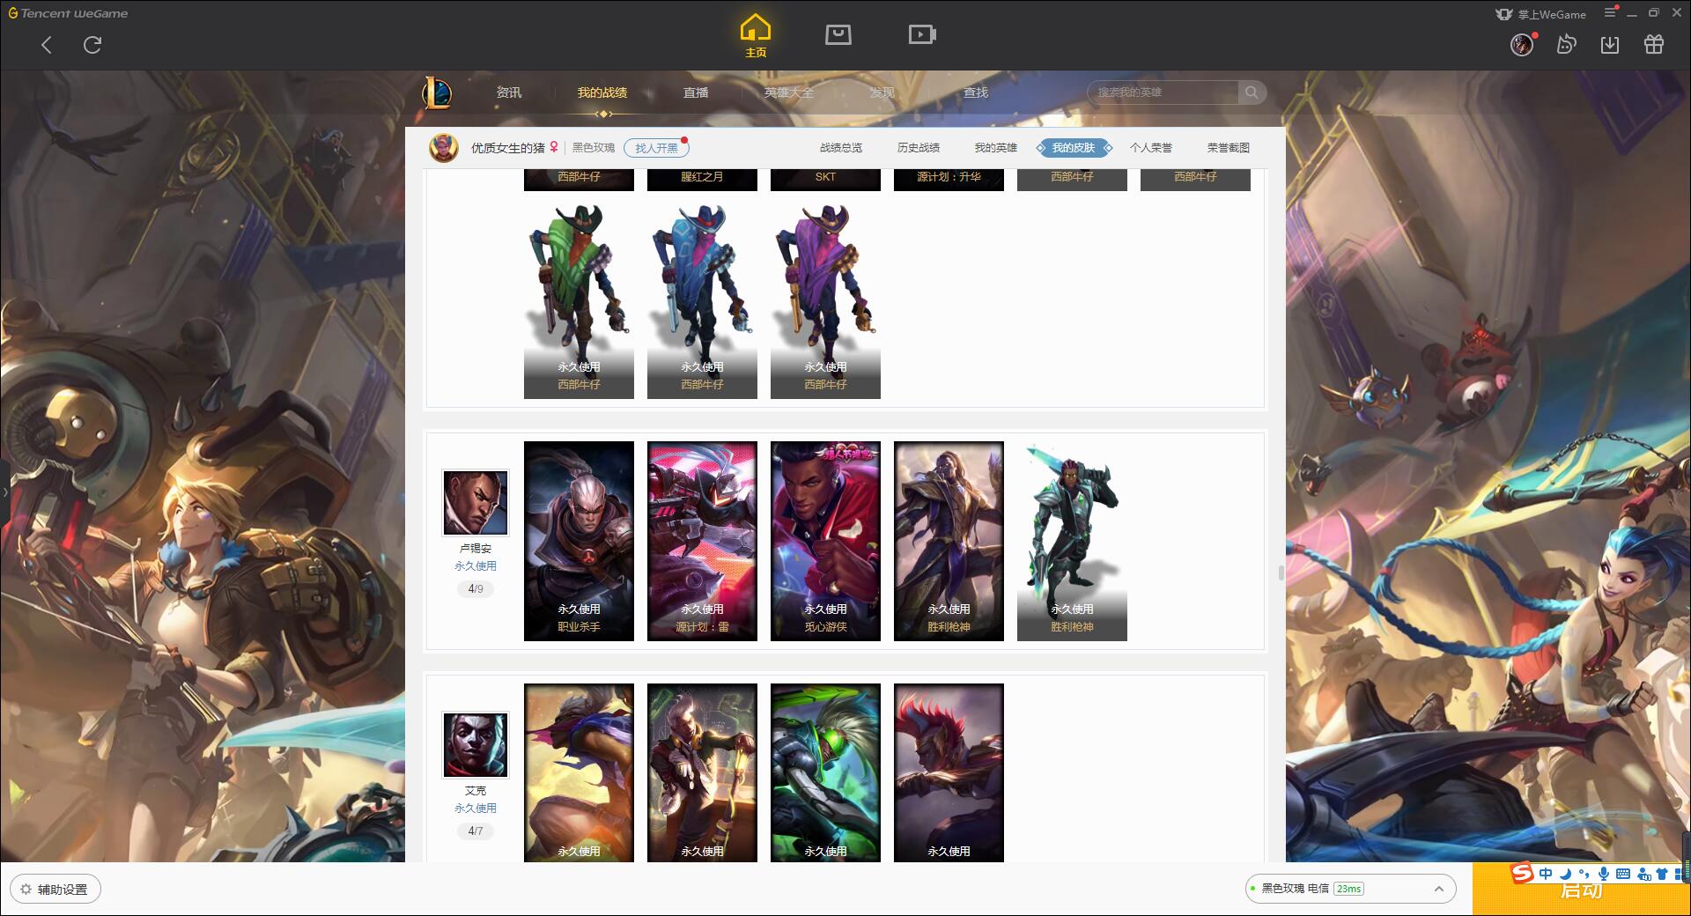Open the 辅助设置 button
This screenshot has width=1691, height=916.
[x=55, y=890]
